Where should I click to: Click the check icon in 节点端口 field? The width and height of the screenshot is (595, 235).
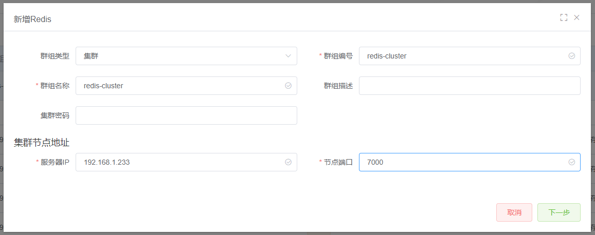tap(571, 162)
